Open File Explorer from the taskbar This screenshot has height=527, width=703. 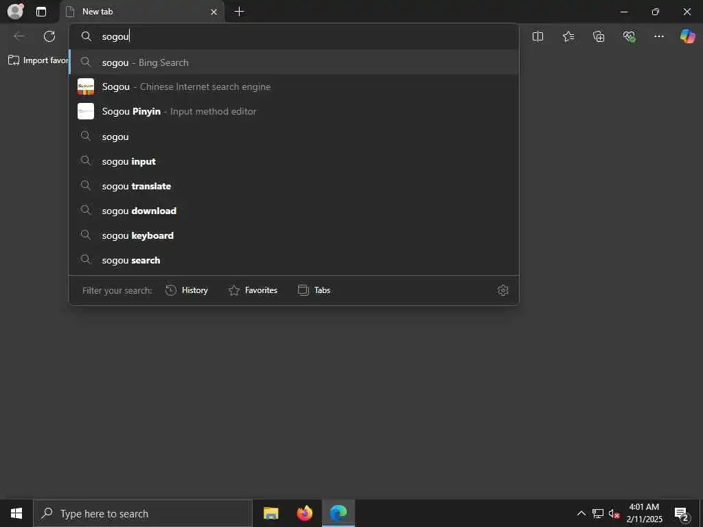point(270,513)
